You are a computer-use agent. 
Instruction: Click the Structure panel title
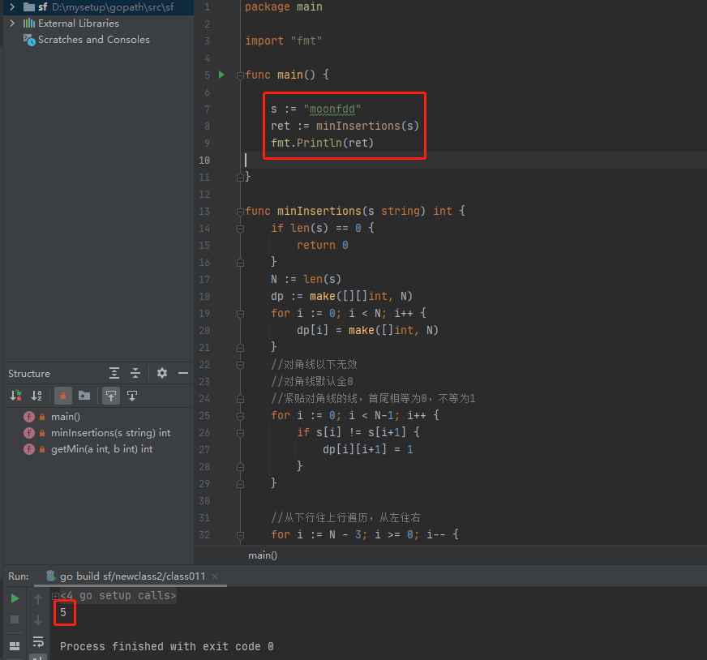(x=29, y=373)
